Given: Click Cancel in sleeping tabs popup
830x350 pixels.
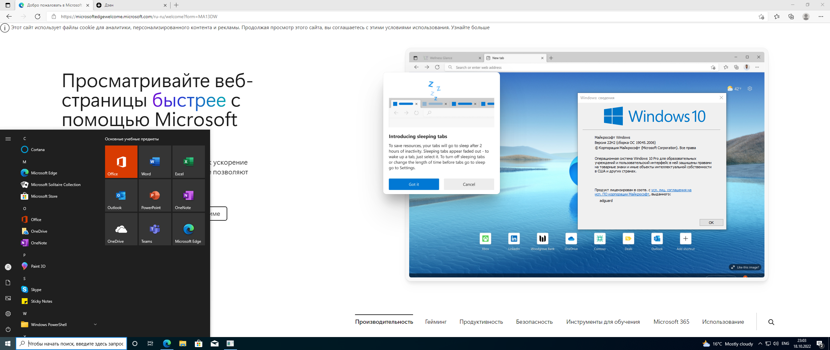Looking at the screenshot, I should [468, 184].
